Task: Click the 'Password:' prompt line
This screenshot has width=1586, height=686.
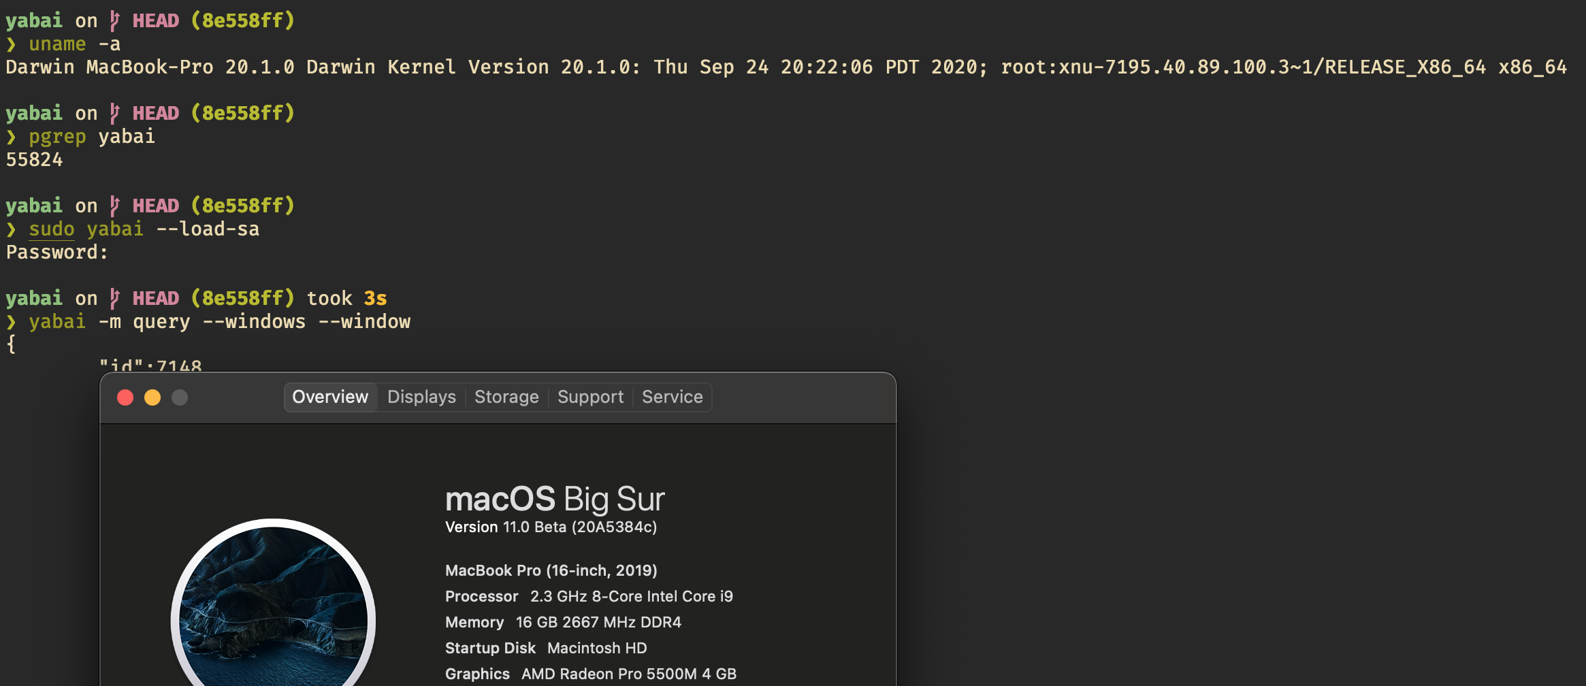Action: (x=57, y=252)
